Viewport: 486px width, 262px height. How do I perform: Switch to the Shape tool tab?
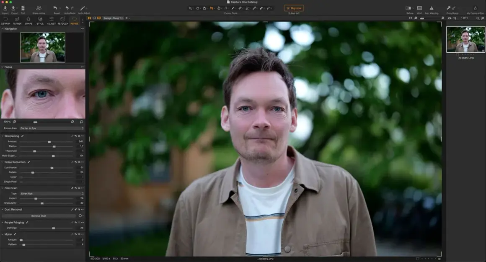point(28,21)
